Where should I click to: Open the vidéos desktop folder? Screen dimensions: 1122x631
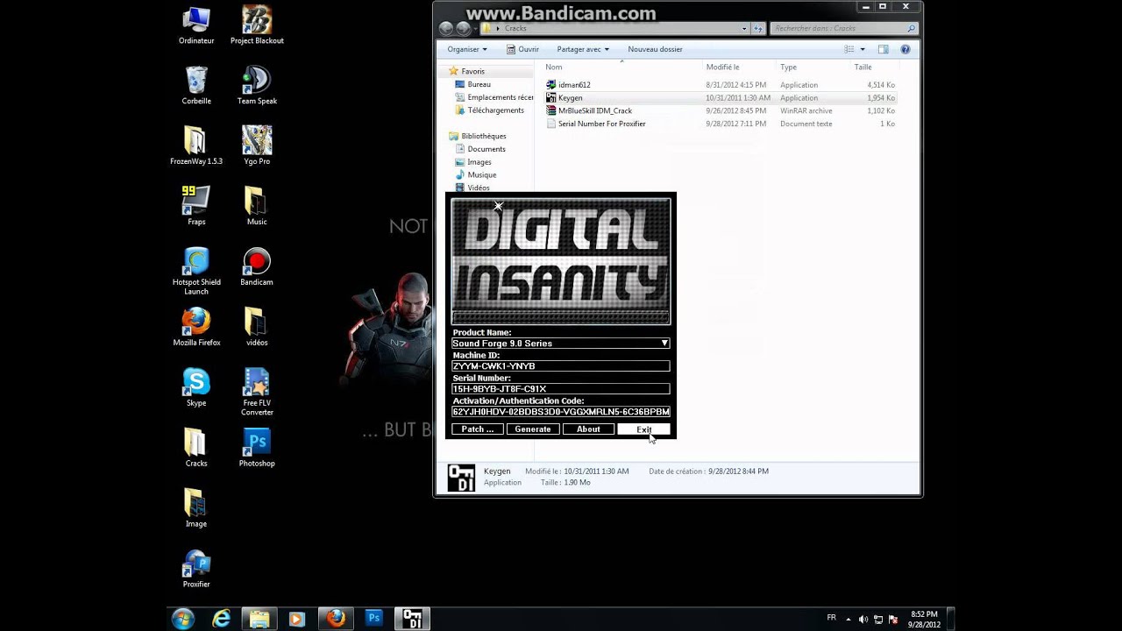(x=257, y=328)
